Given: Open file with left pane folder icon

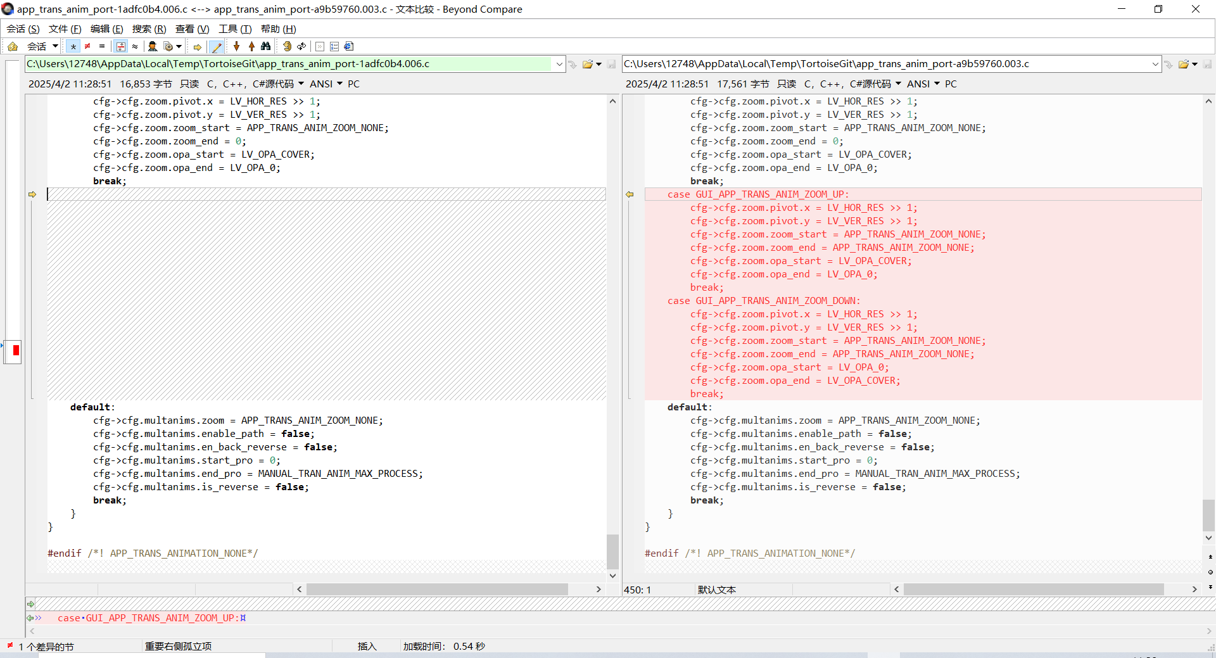Looking at the screenshot, I should click(588, 64).
